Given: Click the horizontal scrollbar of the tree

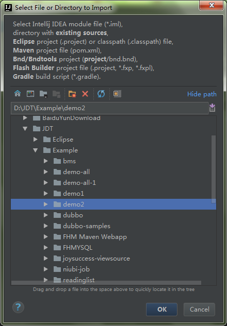Looking at the screenshot, I should click(106, 283).
